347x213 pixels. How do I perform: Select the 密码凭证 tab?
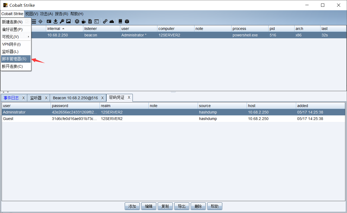click(117, 98)
